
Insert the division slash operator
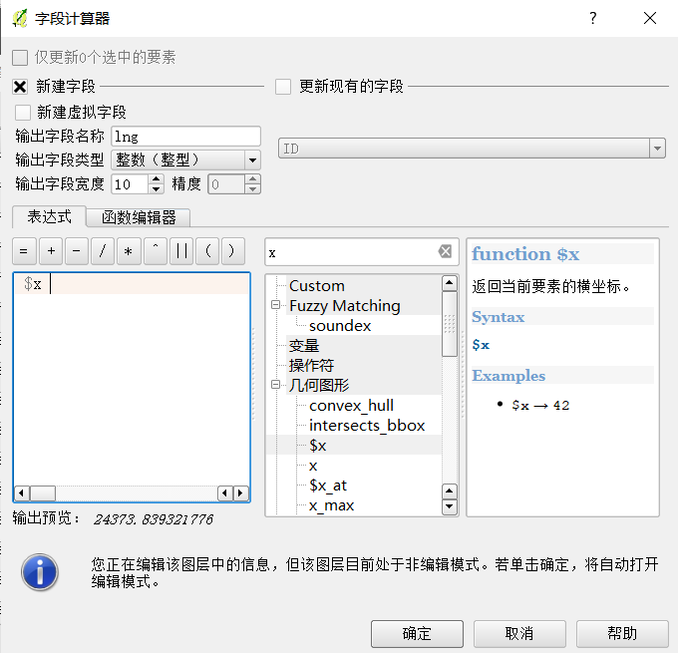pos(103,251)
